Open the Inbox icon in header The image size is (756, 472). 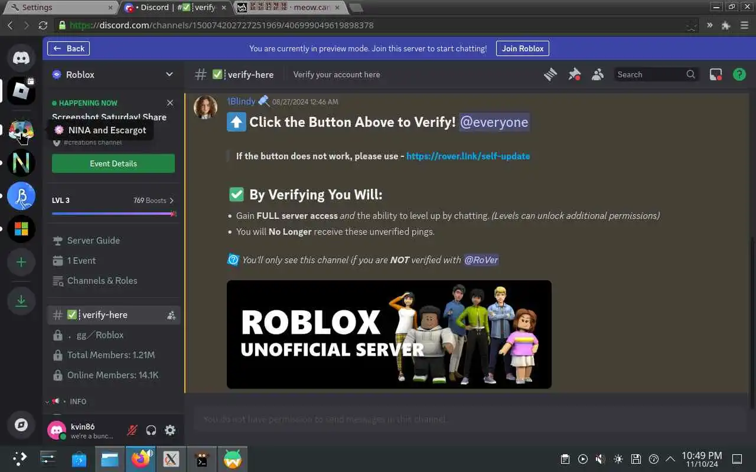click(716, 74)
